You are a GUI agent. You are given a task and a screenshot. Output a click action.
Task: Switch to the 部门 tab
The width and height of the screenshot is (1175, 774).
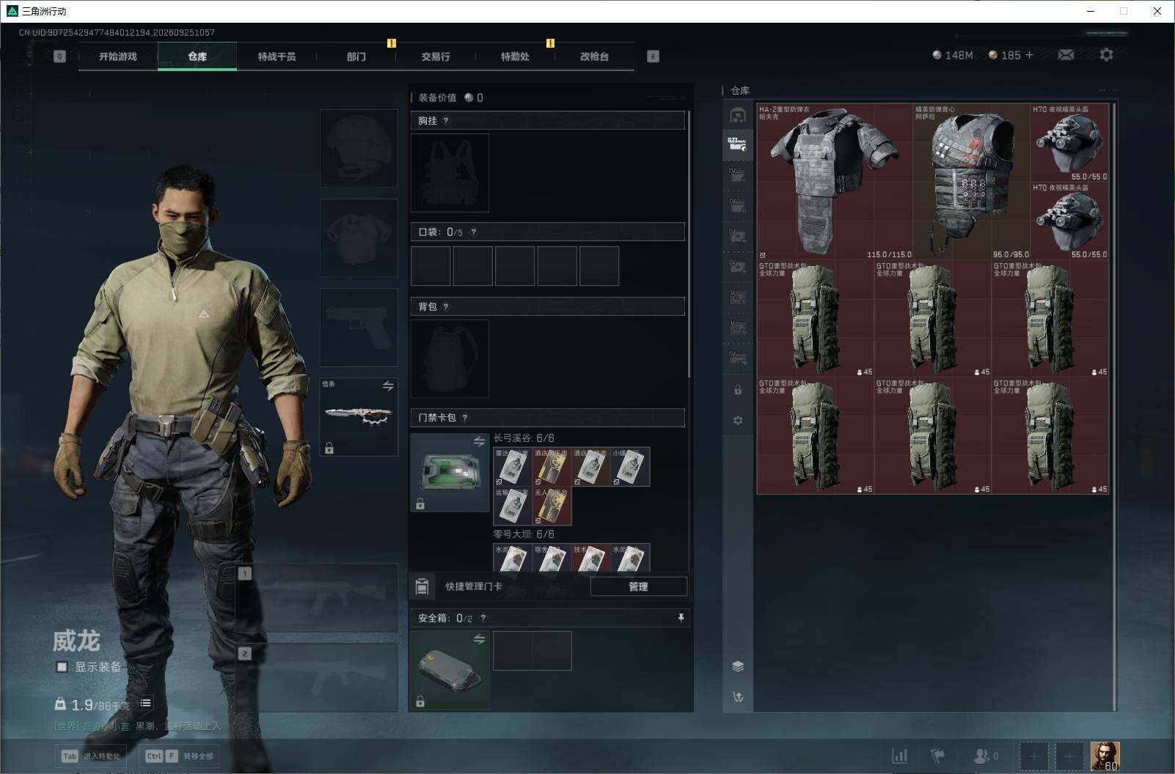tap(356, 56)
